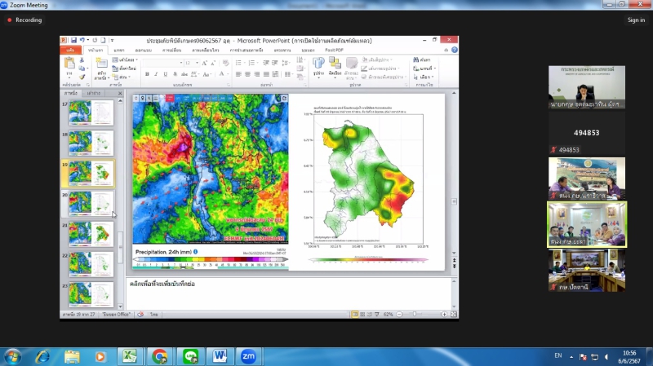
Task: Switch to the Foxit PDF ribbon tab
Action: click(335, 50)
